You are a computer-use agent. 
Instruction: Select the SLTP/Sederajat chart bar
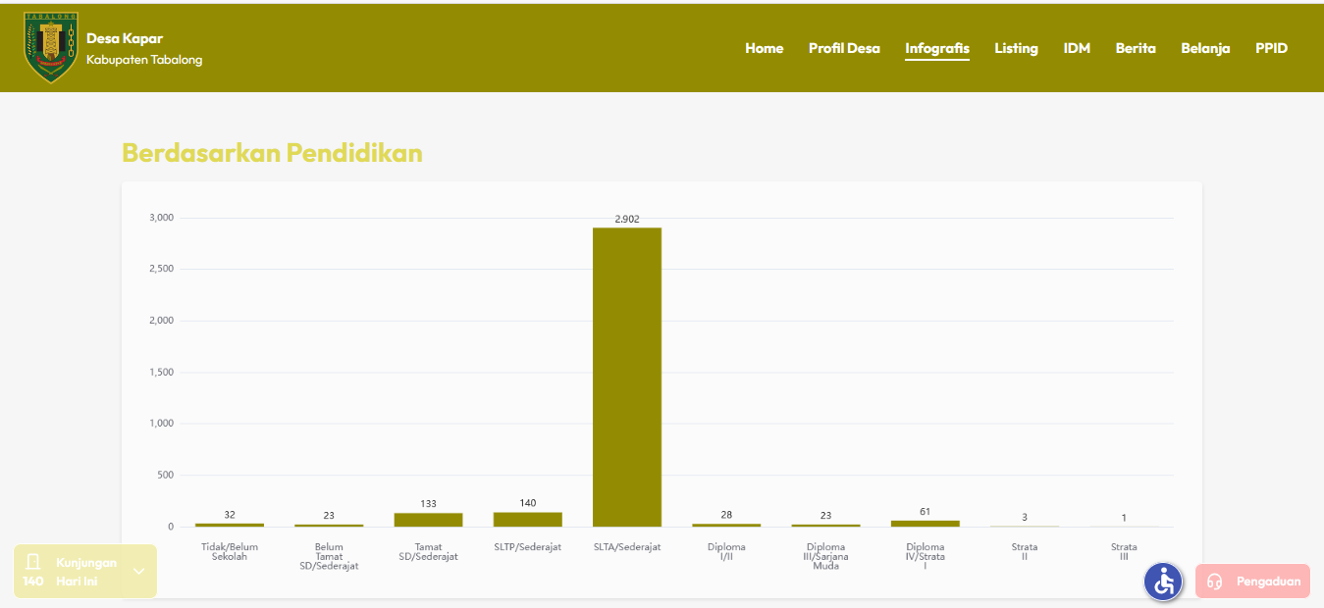coord(528,520)
